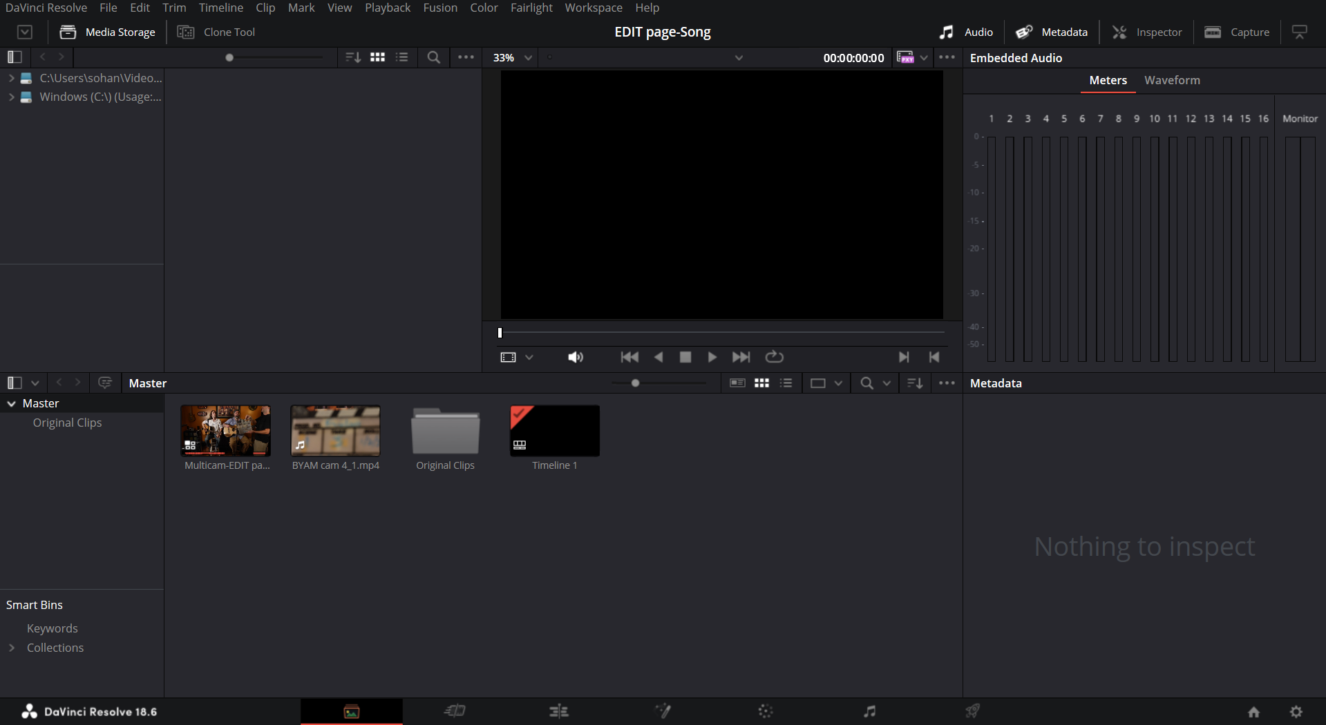Image resolution: width=1326 pixels, height=725 pixels.
Task: Open the Workspace menu
Action: tap(593, 8)
